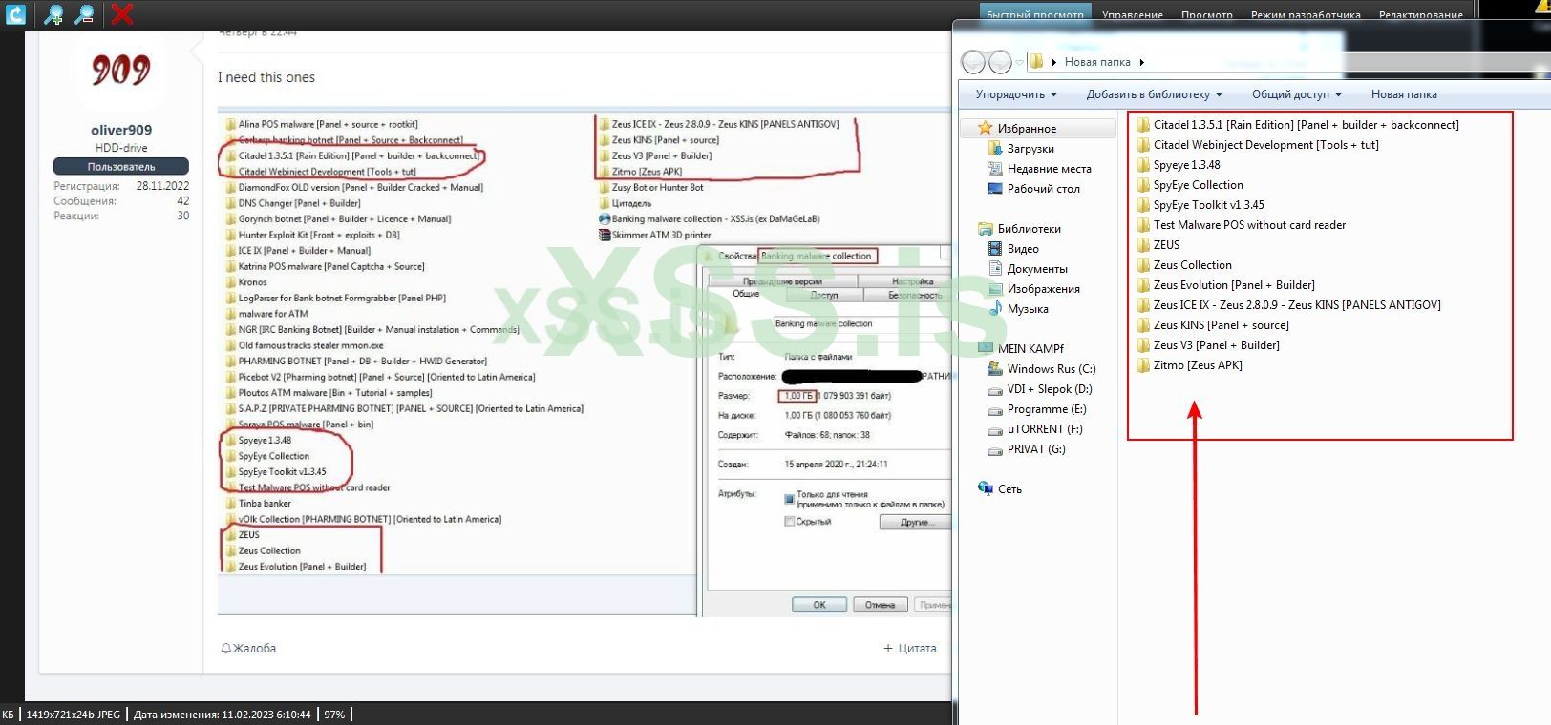This screenshot has height=725, width=1551.
Task: Click OK in the properties dialog
Action: (819, 605)
